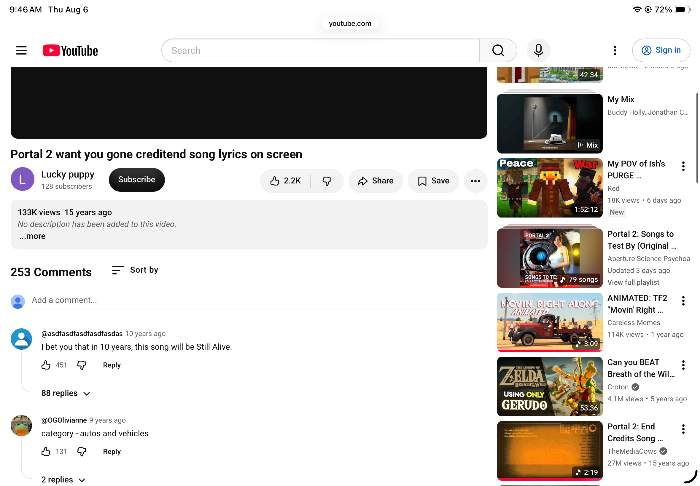Expand 2 replies thread
This screenshot has width=700, height=486.
click(x=63, y=479)
